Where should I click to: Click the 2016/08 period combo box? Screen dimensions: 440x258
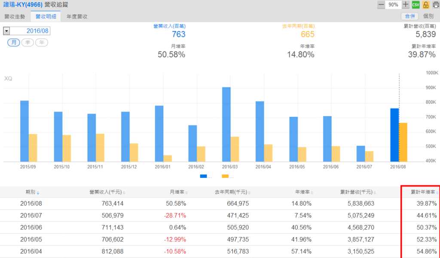[x=27, y=31]
